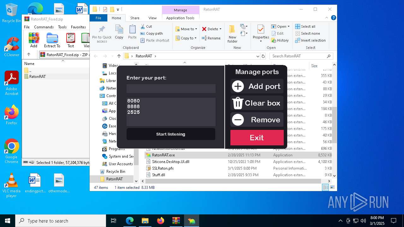Click Select all in ribbon
The height and width of the screenshot is (227, 404).
click(305, 26)
